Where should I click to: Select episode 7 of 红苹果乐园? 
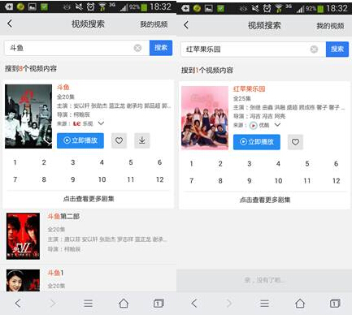point(191,181)
